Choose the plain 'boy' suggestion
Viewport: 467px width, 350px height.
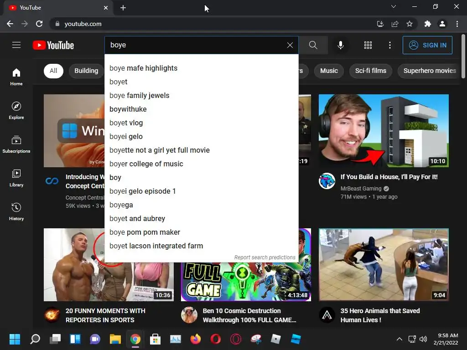click(x=201, y=178)
